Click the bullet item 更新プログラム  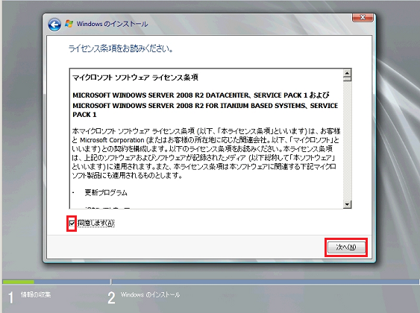point(106,192)
